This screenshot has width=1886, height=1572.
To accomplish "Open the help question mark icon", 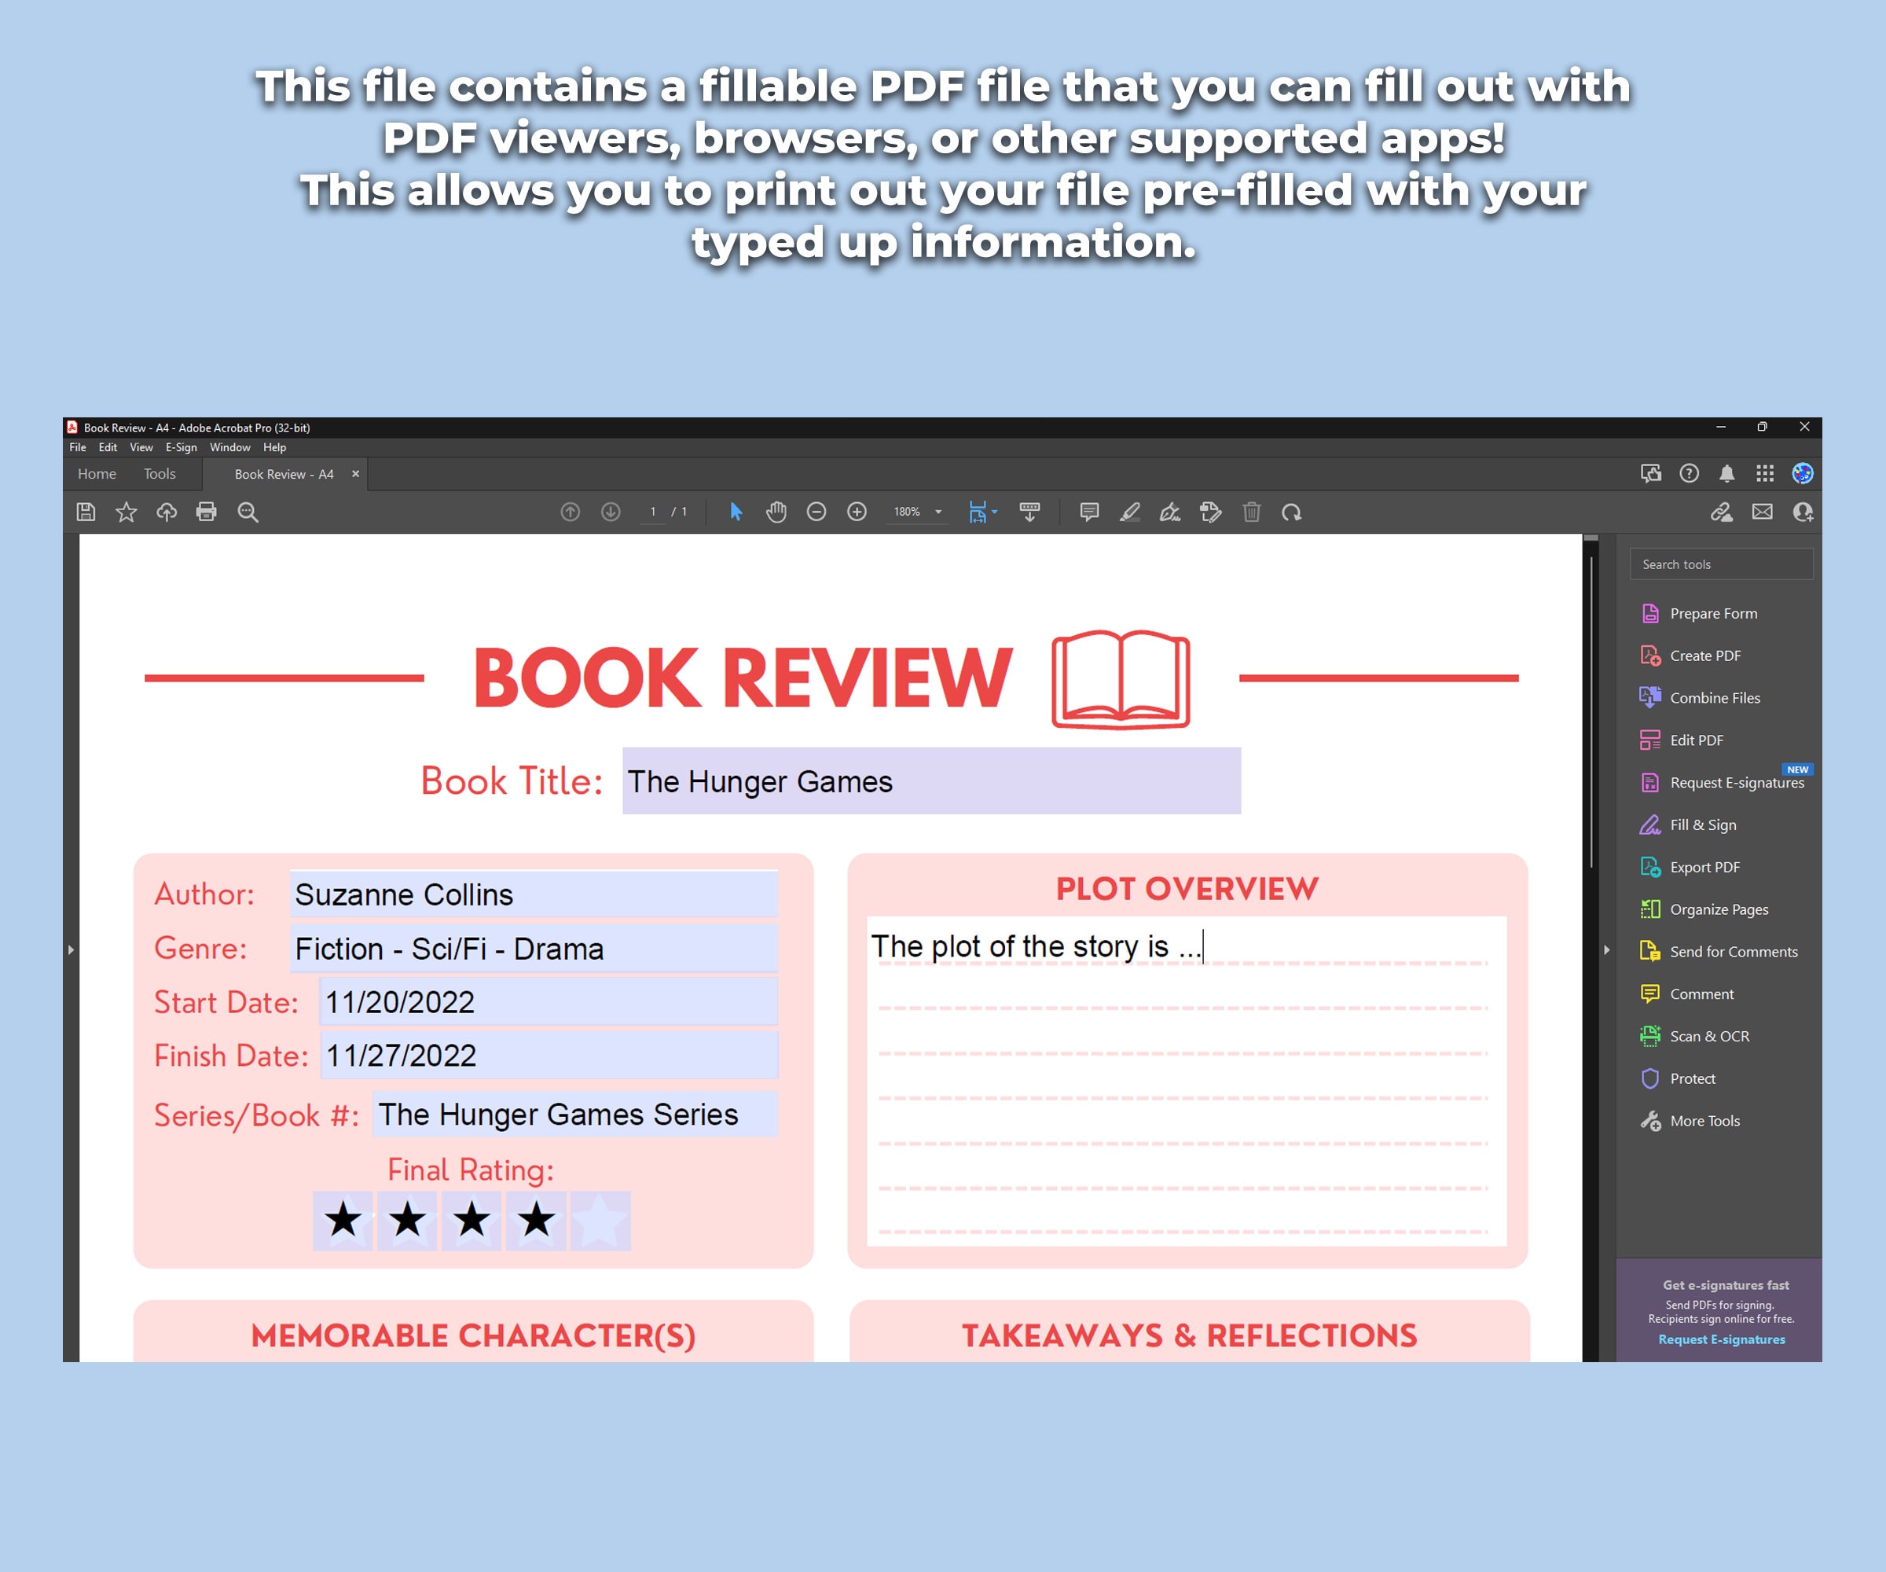I will pos(1690,473).
